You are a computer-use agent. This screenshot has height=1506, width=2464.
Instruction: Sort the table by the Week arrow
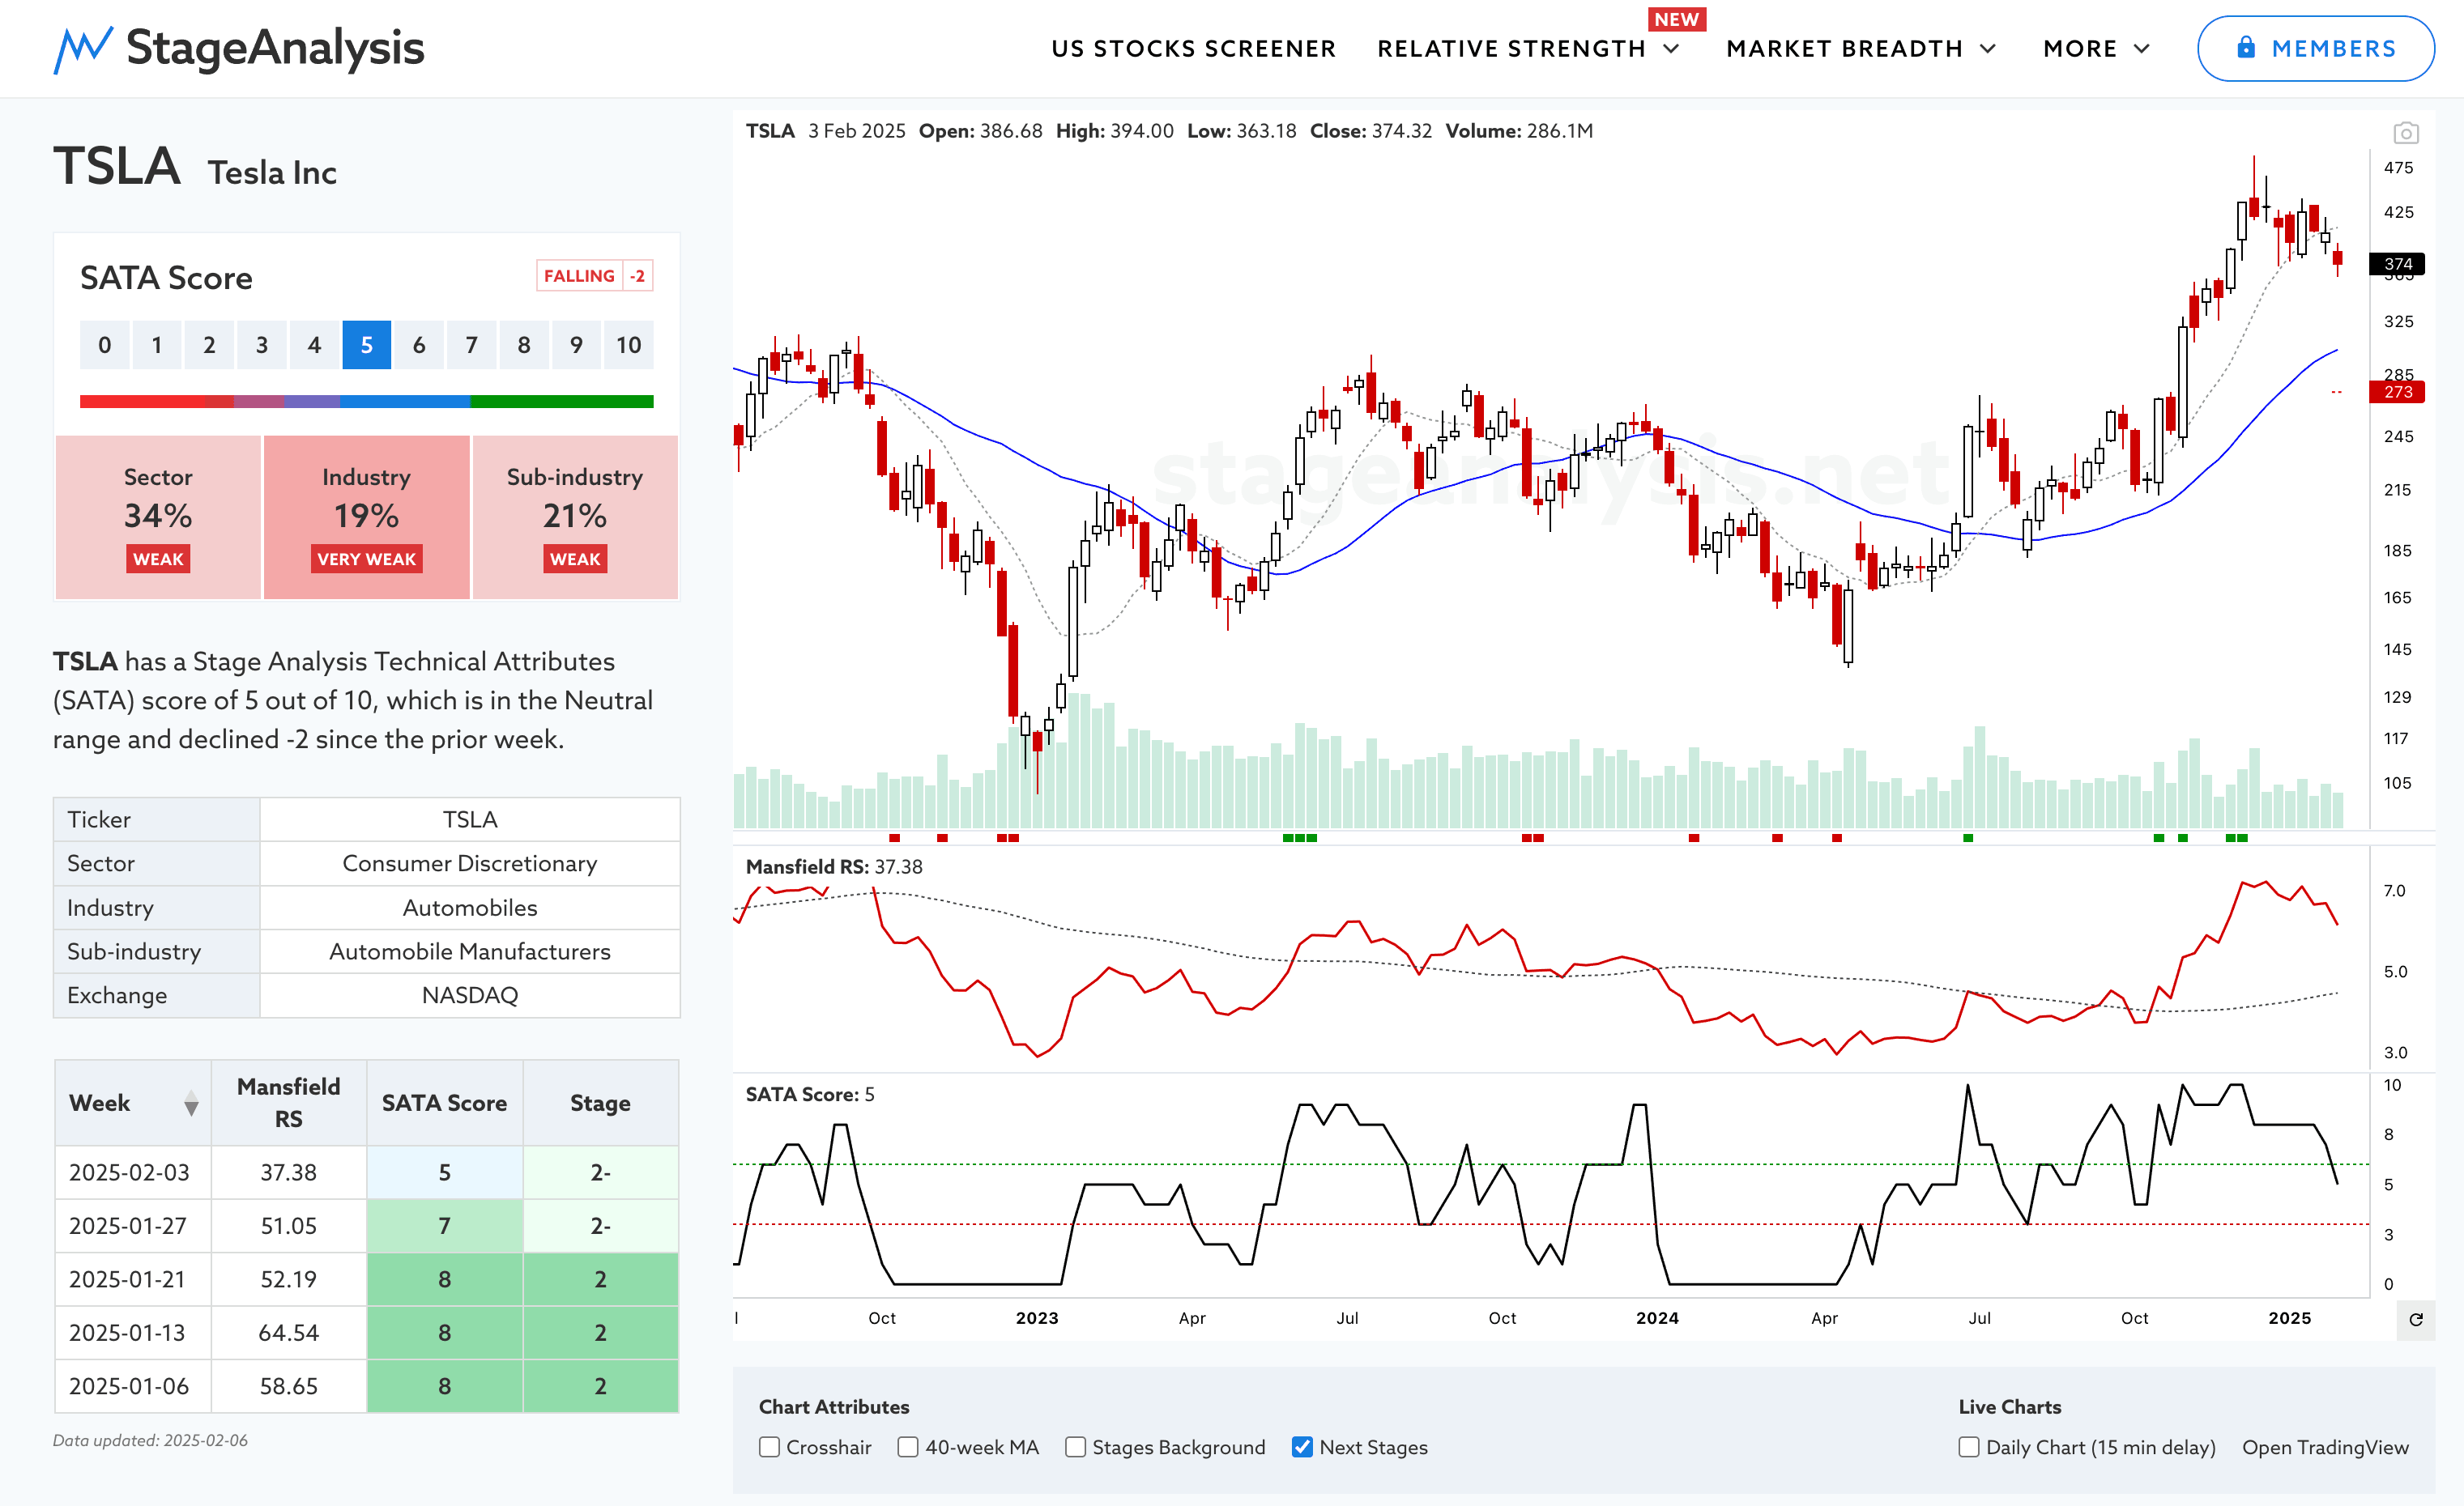click(191, 1104)
